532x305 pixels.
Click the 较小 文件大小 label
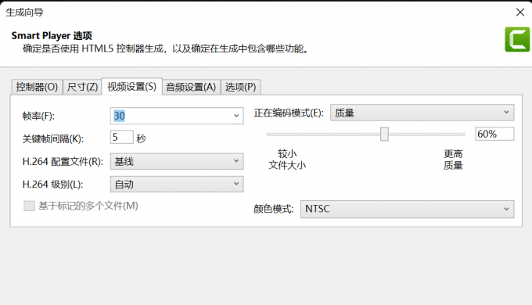click(x=287, y=160)
